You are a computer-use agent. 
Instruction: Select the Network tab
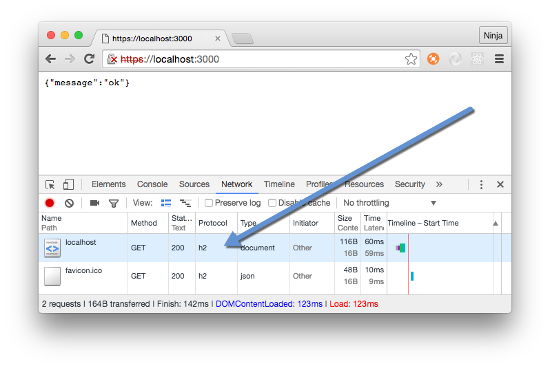point(237,184)
